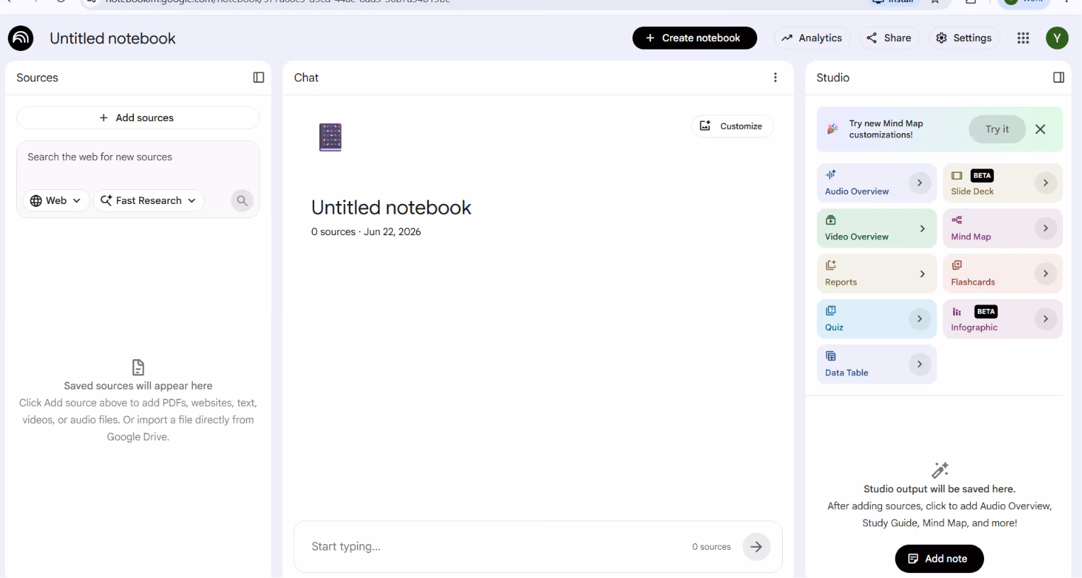Open the Y account avatar
Viewport: 1082px width, 578px height.
pos(1057,38)
